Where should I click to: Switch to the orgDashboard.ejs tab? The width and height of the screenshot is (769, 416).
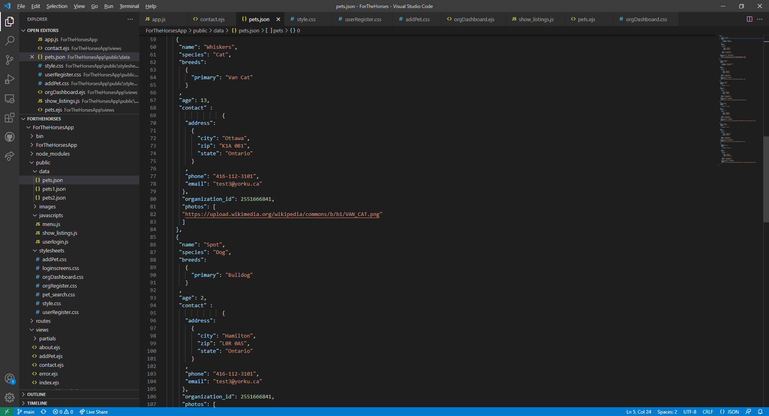474,19
